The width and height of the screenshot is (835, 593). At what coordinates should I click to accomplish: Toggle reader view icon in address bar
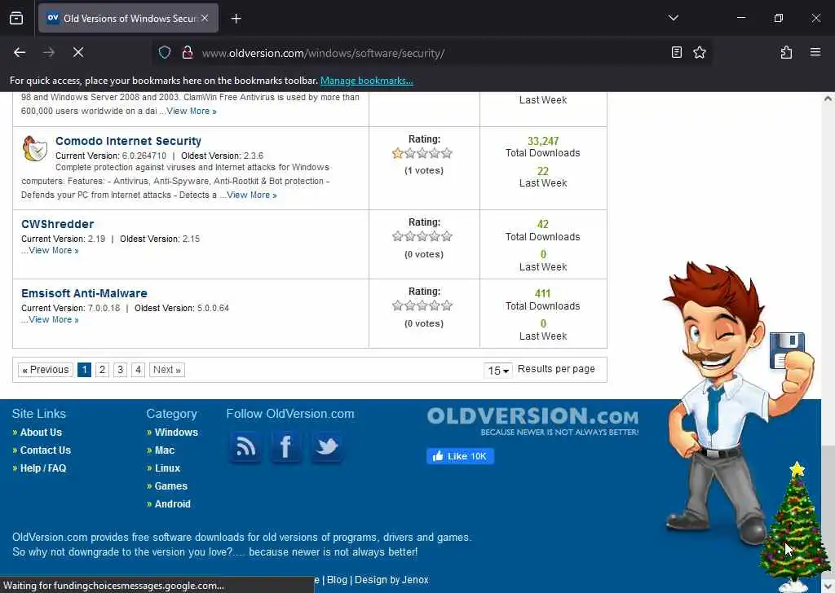(676, 52)
